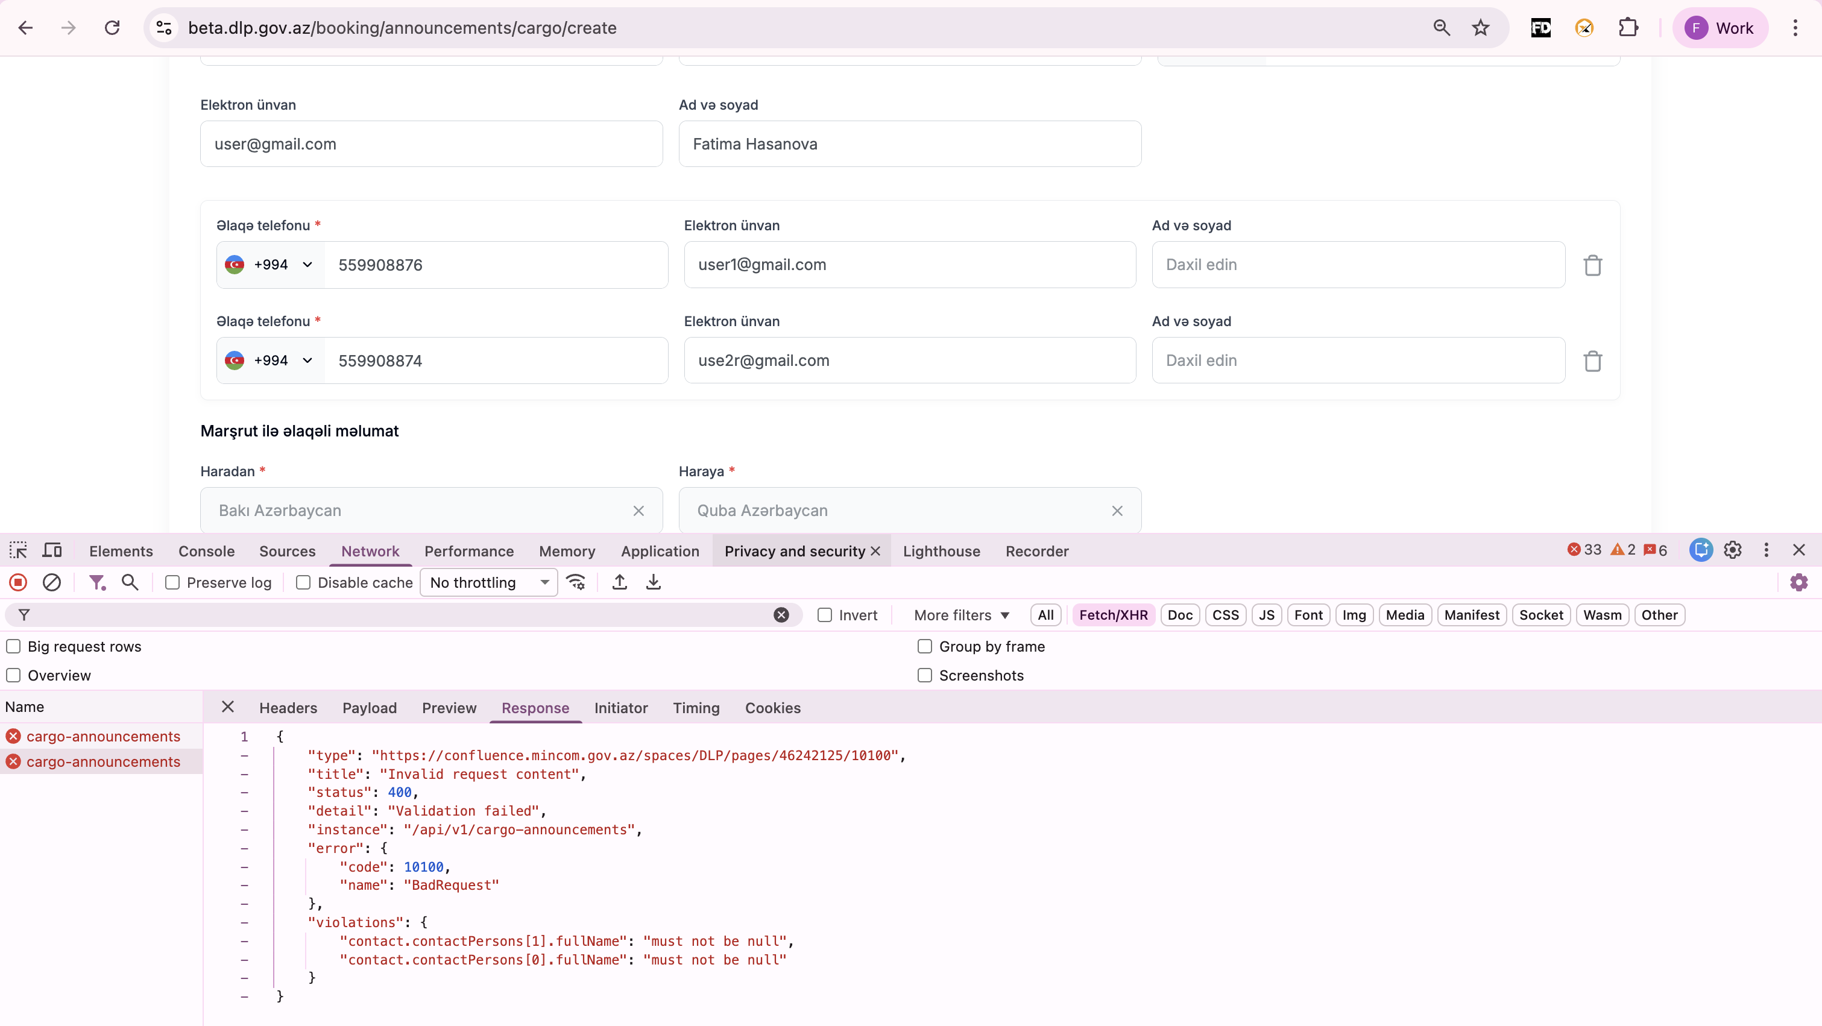Activate DevTools element inspector icon
This screenshot has height=1026, width=1822.
[19, 550]
